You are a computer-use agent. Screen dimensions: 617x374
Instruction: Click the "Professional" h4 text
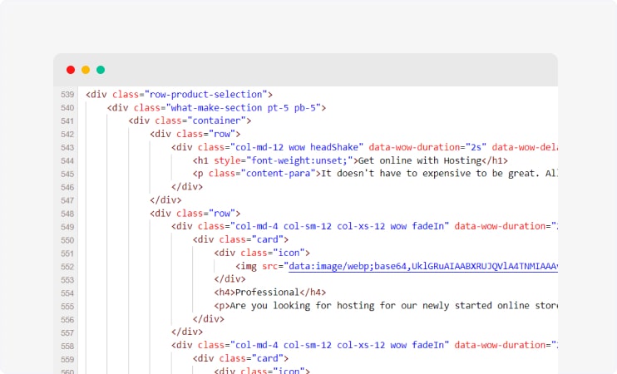coord(267,293)
